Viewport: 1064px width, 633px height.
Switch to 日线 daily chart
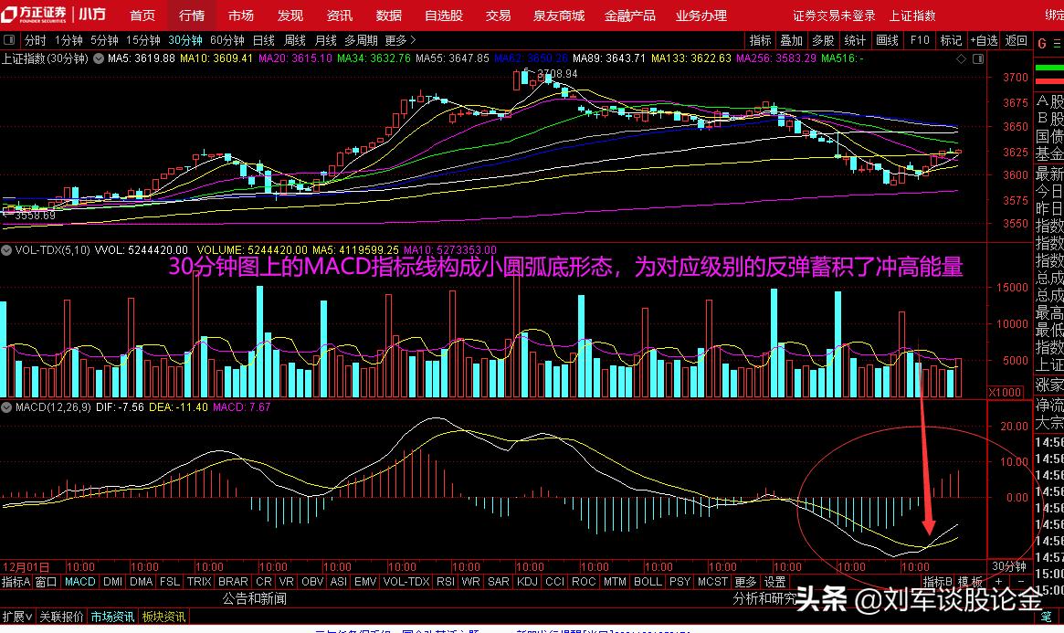pos(263,40)
